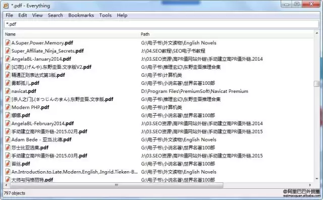The height and width of the screenshot is (200, 323).
Task: Sort results by Name column header
Action: [71, 34]
